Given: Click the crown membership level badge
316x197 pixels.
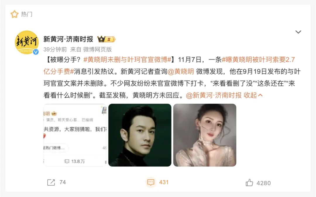Looking at the screenshot, I should tap(106, 39).
